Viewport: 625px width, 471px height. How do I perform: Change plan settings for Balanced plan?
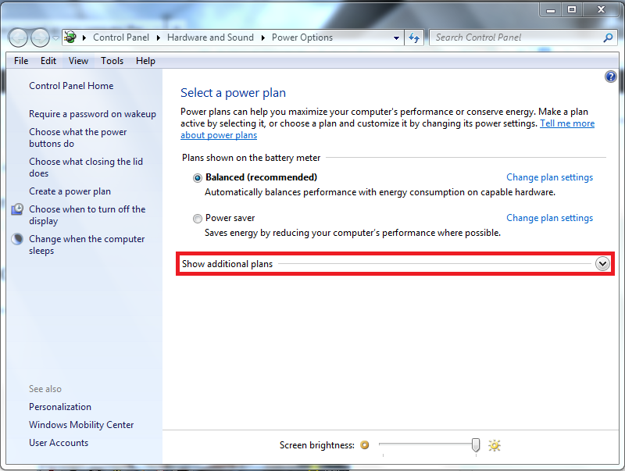point(550,177)
